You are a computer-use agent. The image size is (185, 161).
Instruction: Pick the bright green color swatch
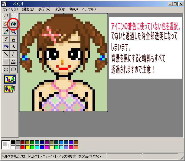click(x=32, y=147)
